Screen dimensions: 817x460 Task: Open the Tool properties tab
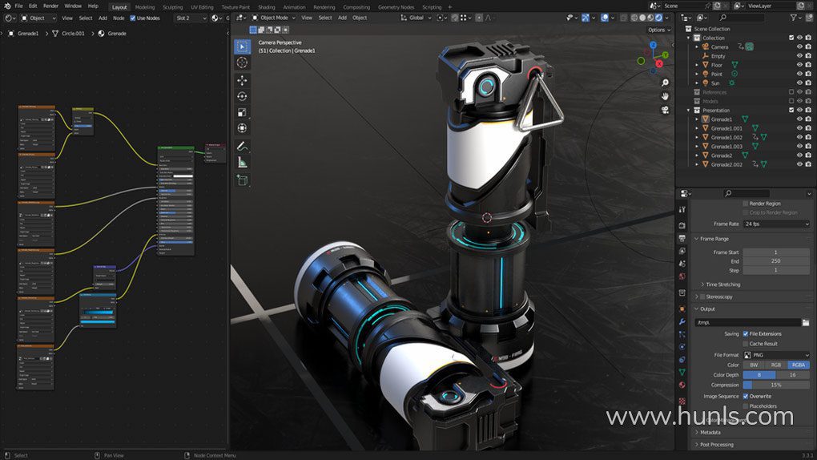coord(682,209)
